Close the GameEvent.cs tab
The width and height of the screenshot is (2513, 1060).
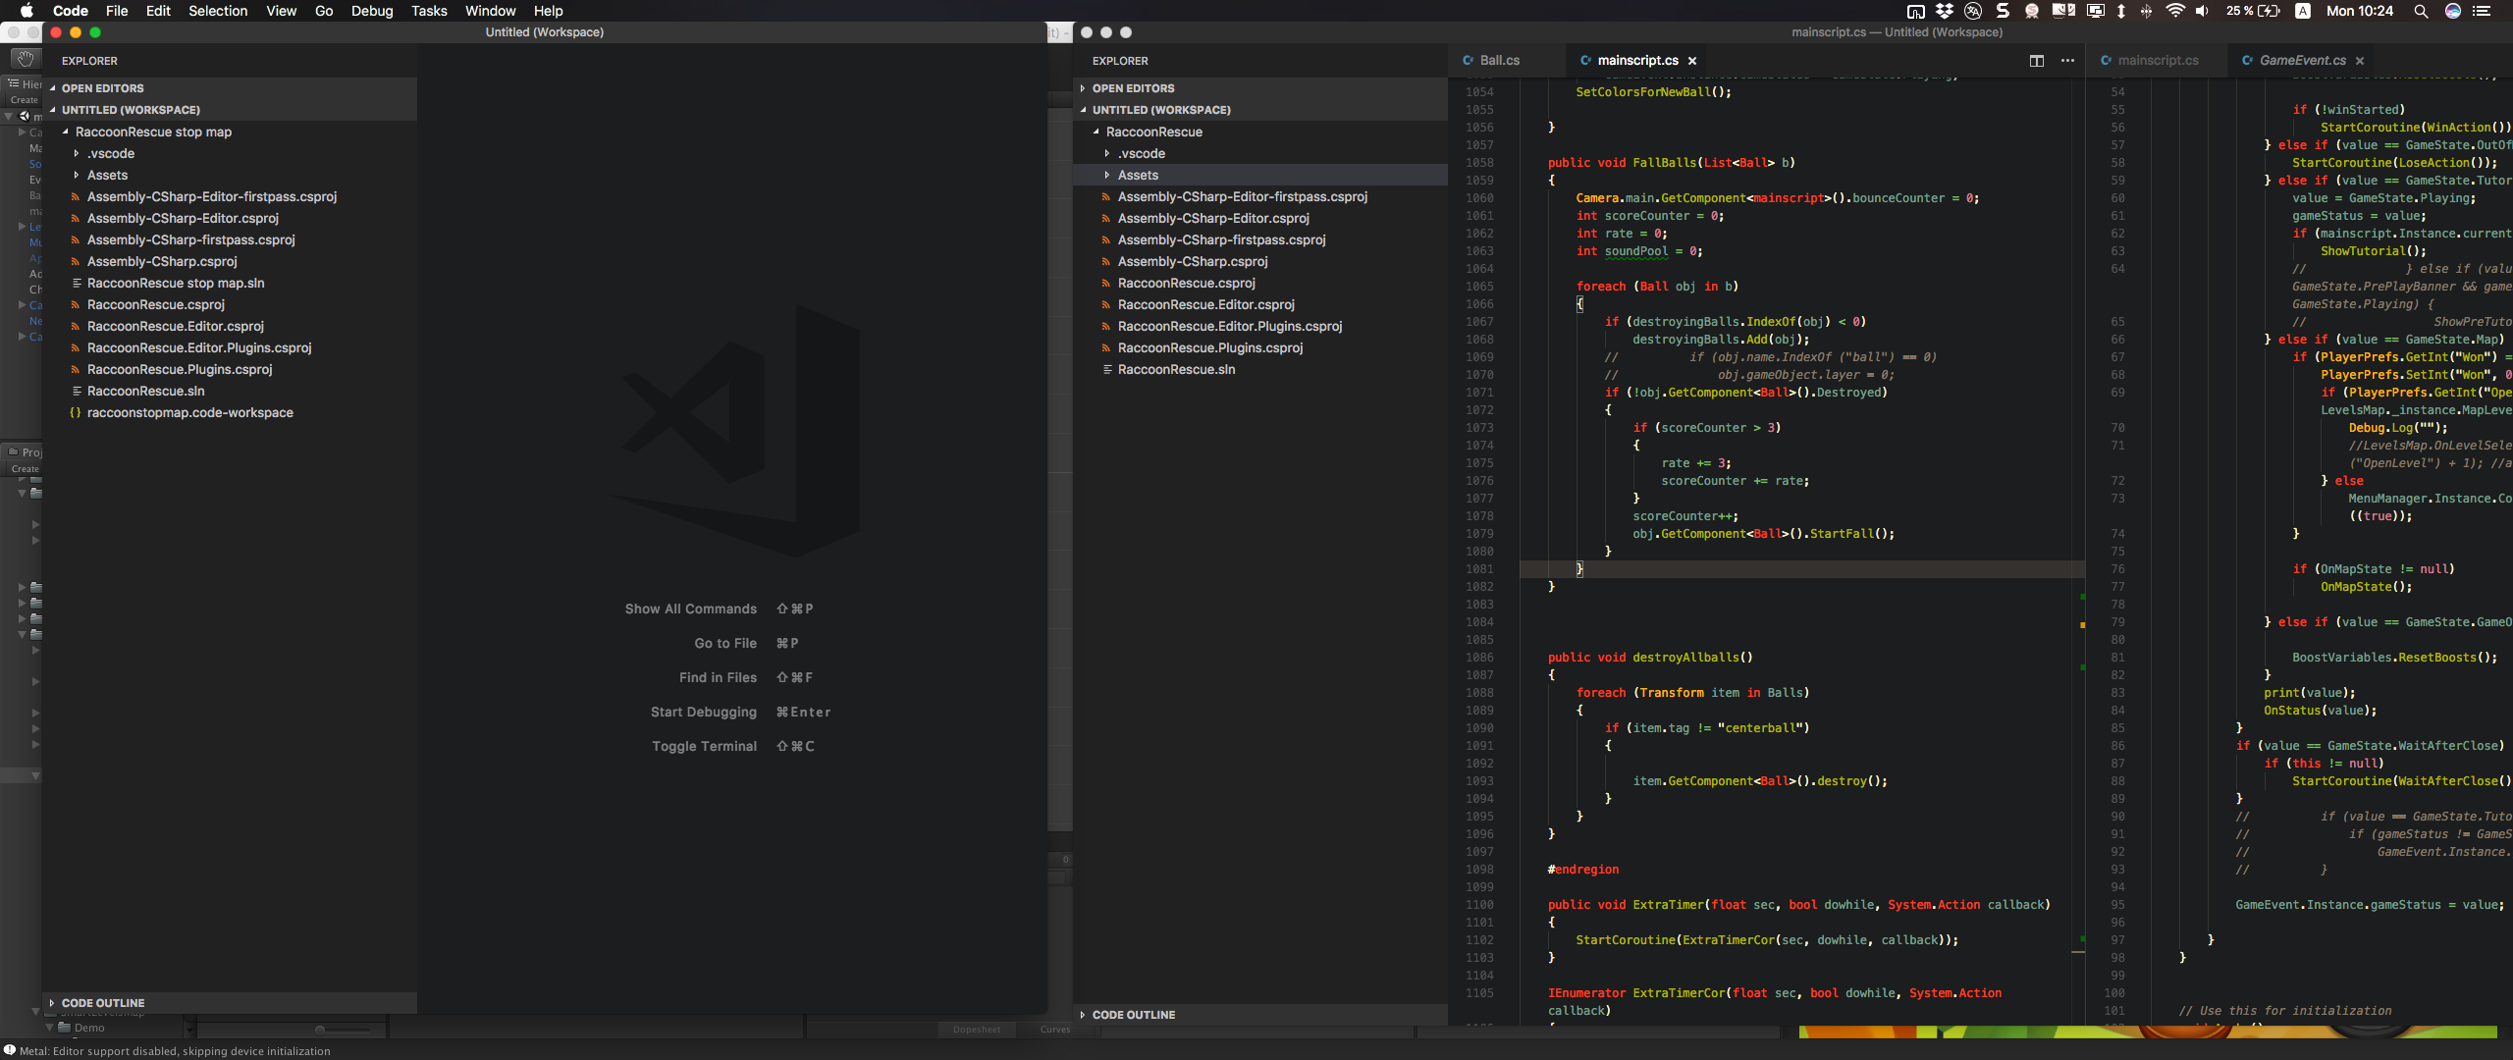click(x=2360, y=60)
